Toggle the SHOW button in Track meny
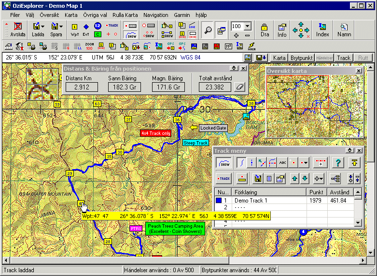 point(224,163)
